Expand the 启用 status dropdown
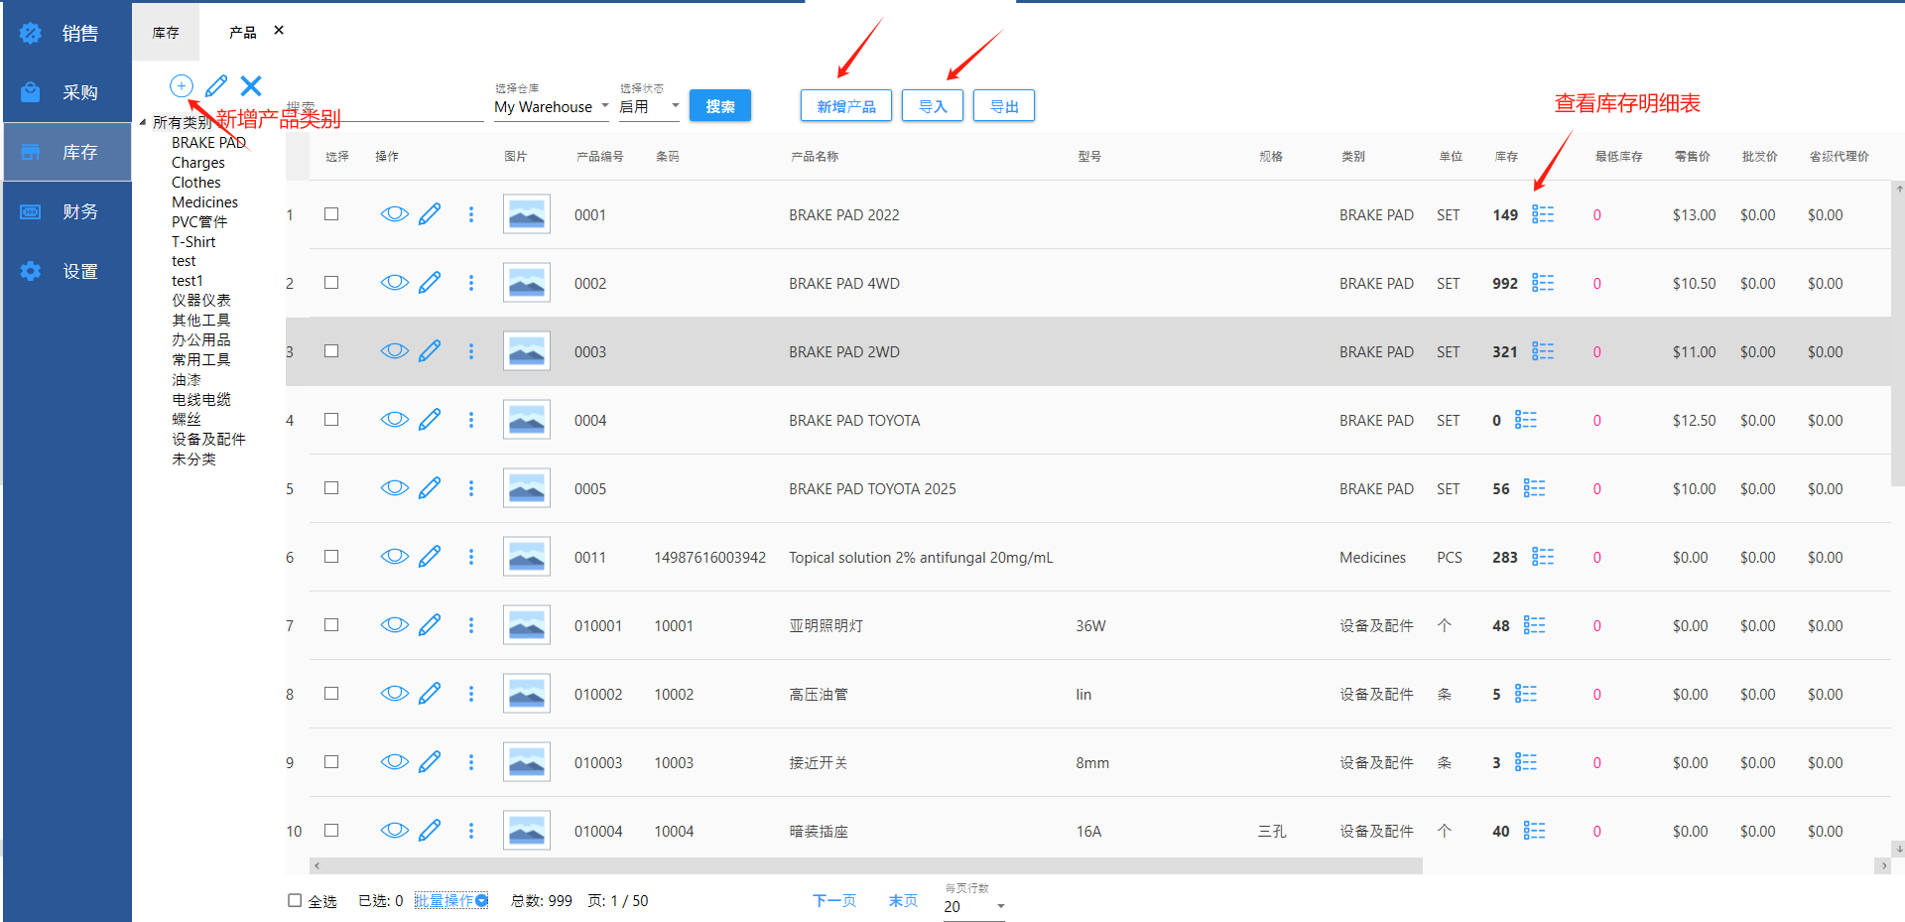Image resolution: width=1905 pixels, height=922 pixels. (649, 107)
